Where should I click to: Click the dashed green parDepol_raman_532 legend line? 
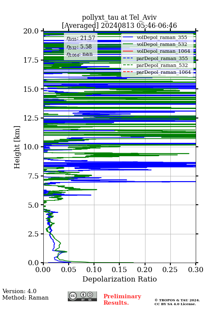128,65
